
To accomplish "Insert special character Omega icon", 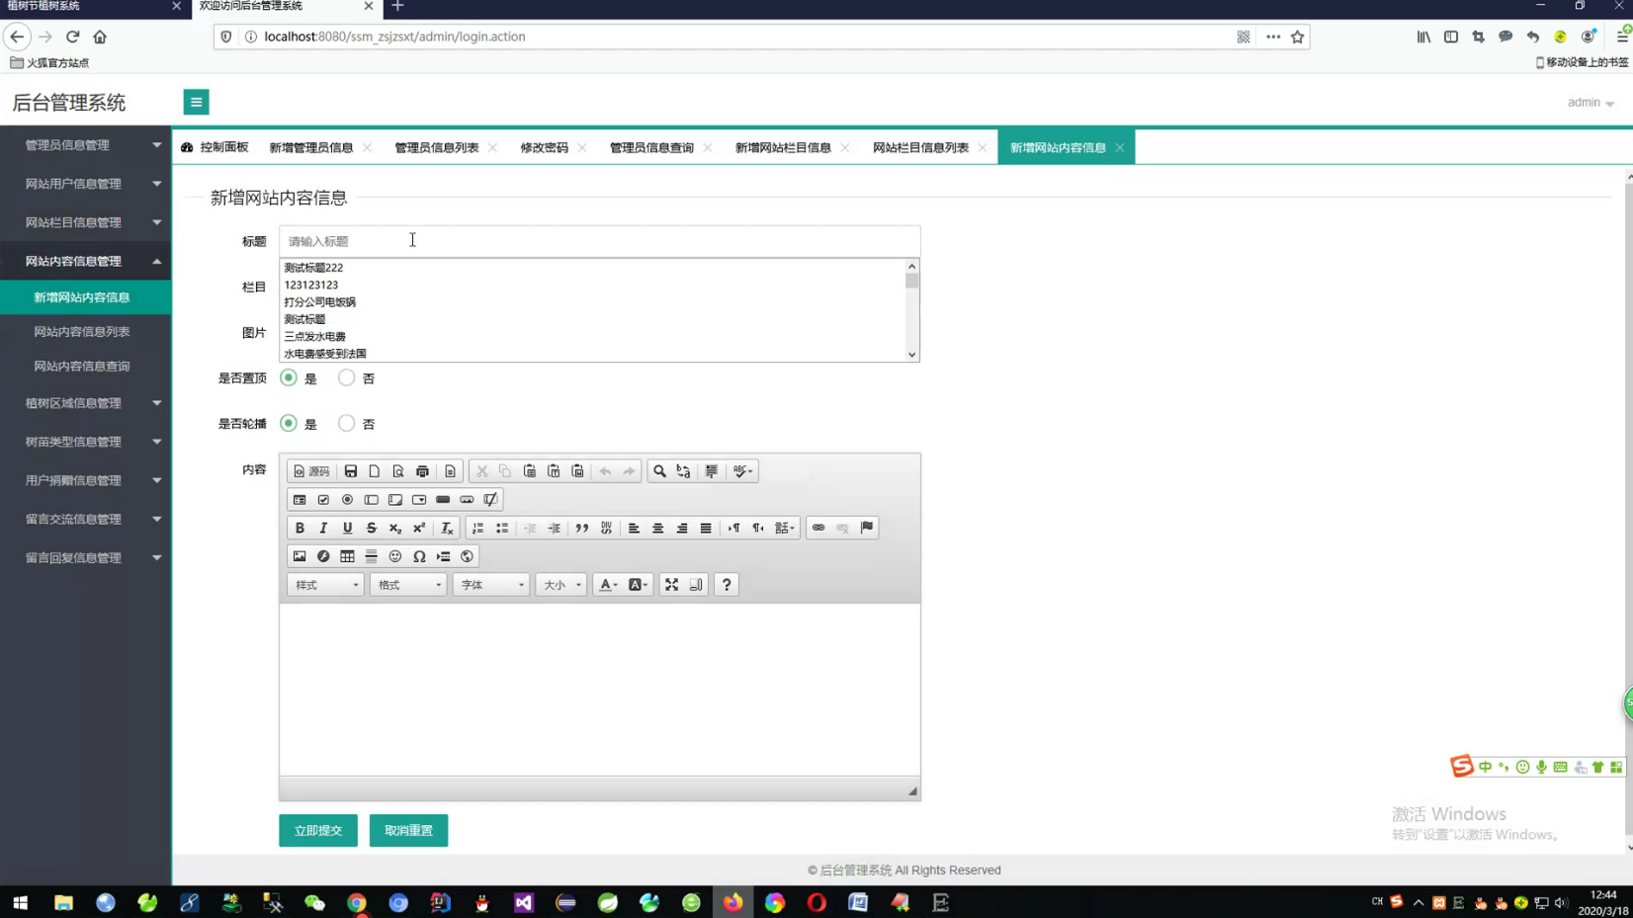I will point(419,556).
